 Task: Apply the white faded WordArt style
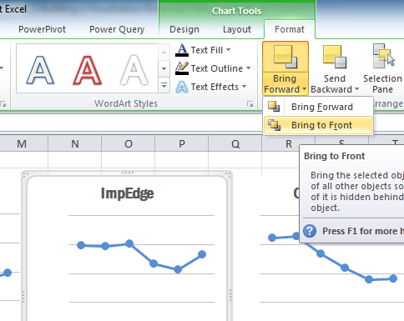[134, 70]
